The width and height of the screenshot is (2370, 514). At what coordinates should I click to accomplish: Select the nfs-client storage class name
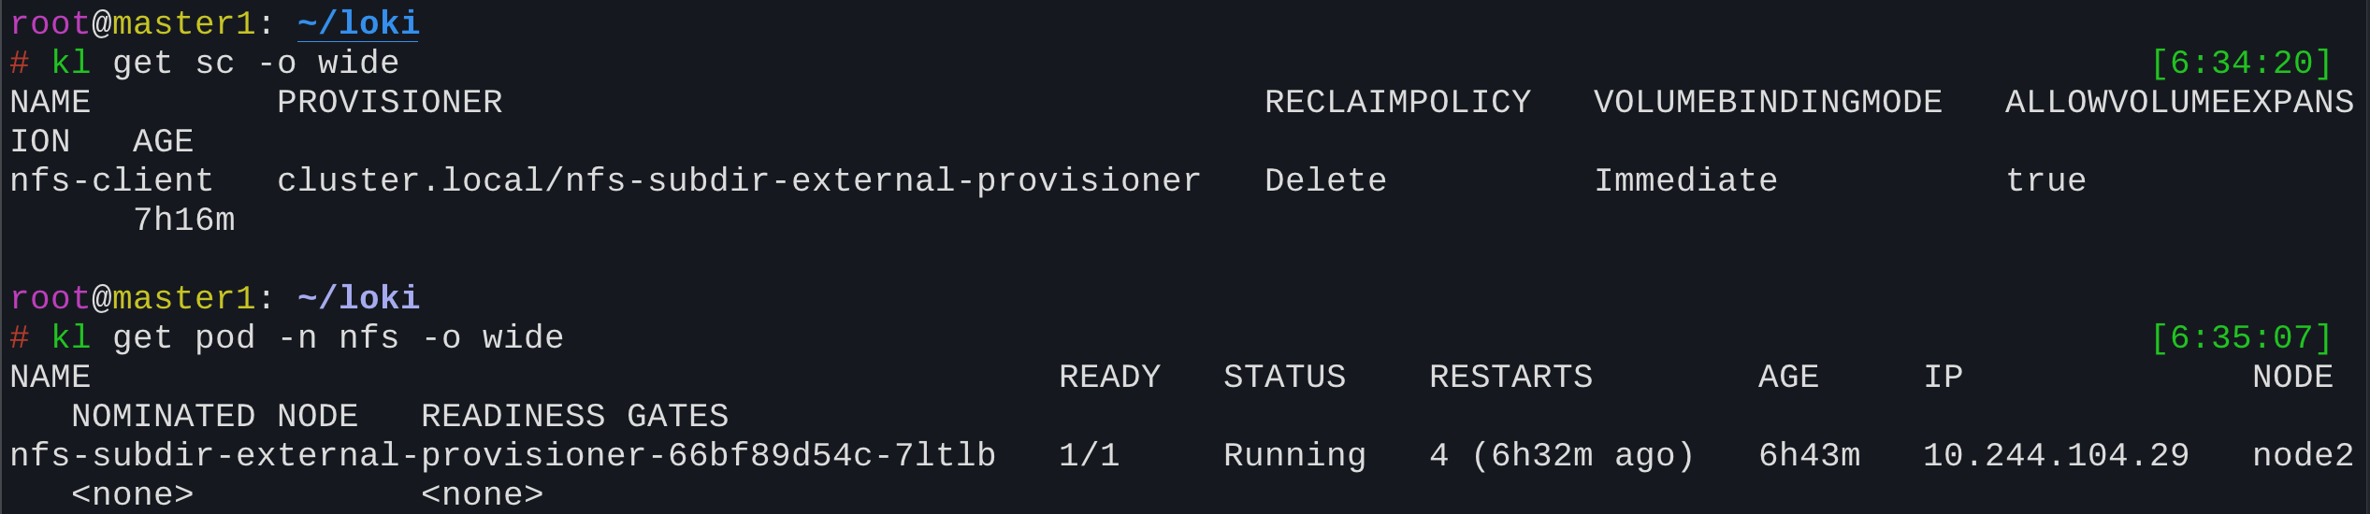click(x=111, y=181)
